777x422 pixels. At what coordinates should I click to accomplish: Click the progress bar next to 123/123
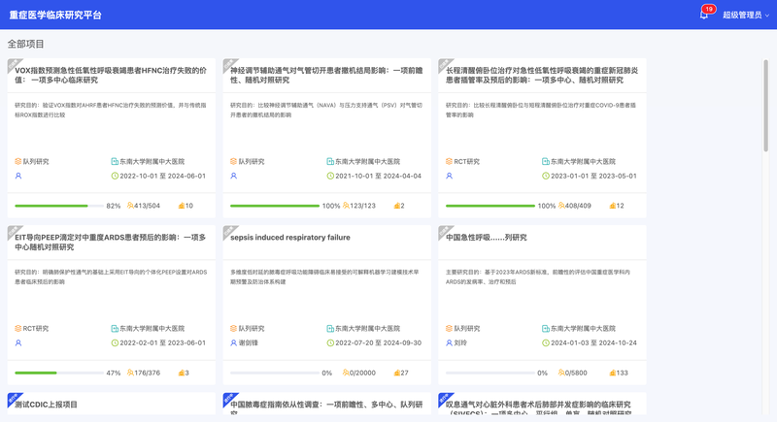point(275,206)
